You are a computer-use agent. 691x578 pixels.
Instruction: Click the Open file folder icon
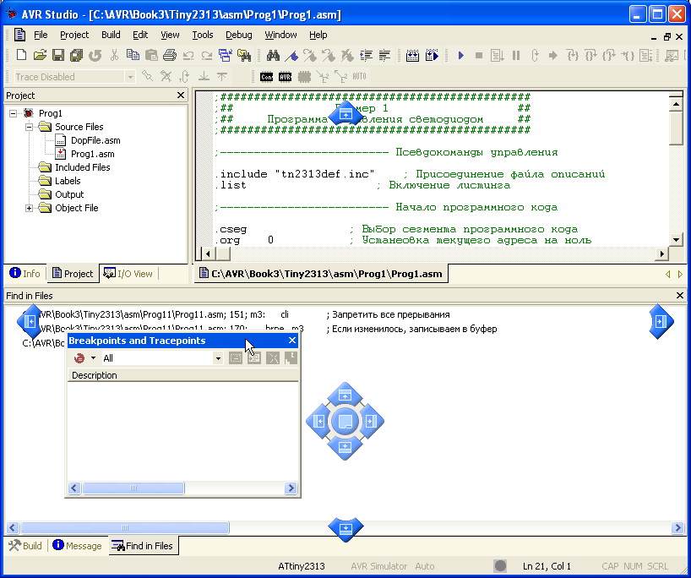pos(40,55)
